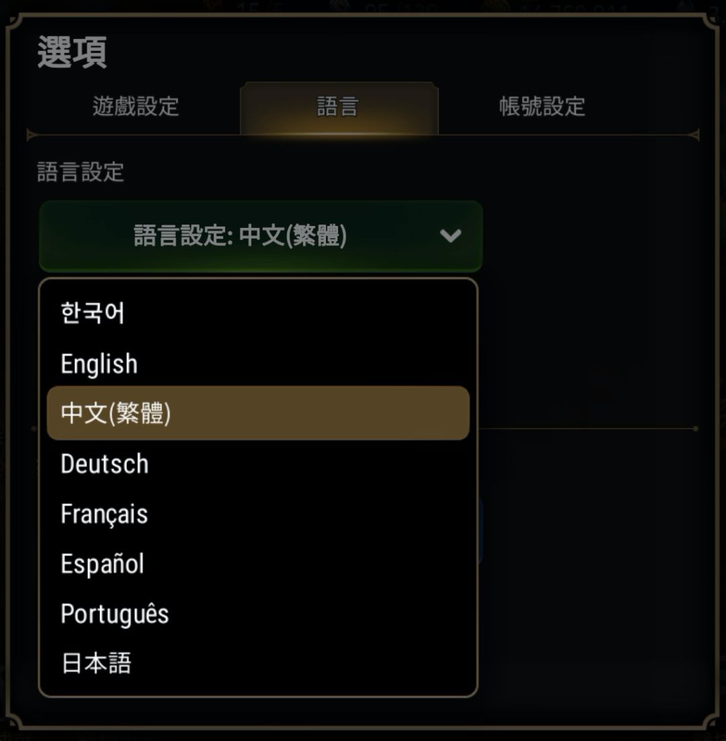Click the 語言設定: 中文(繁體) dropdown label
Screen dimensions: 726x741
(x=240, y=236)
